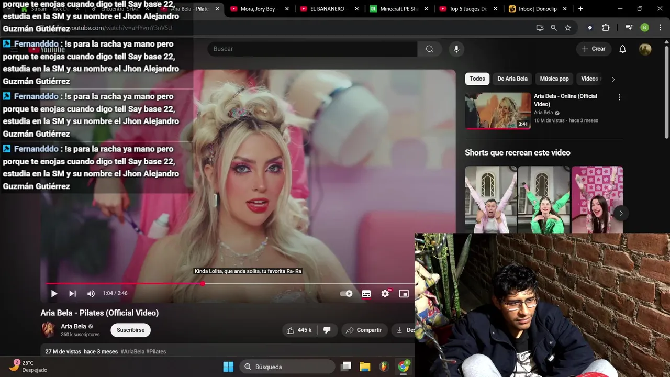This screenshot has width=670, height=377.
Task: Open Aria Bela - Online video thumbnail
Action: click(498, 110)
